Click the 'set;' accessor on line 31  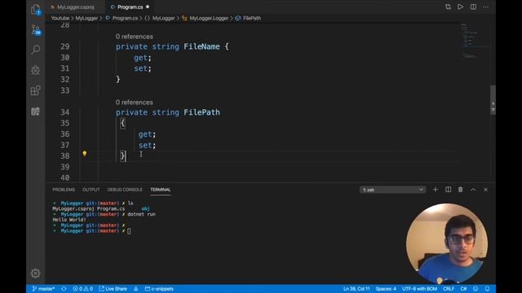tap(143, 68)
